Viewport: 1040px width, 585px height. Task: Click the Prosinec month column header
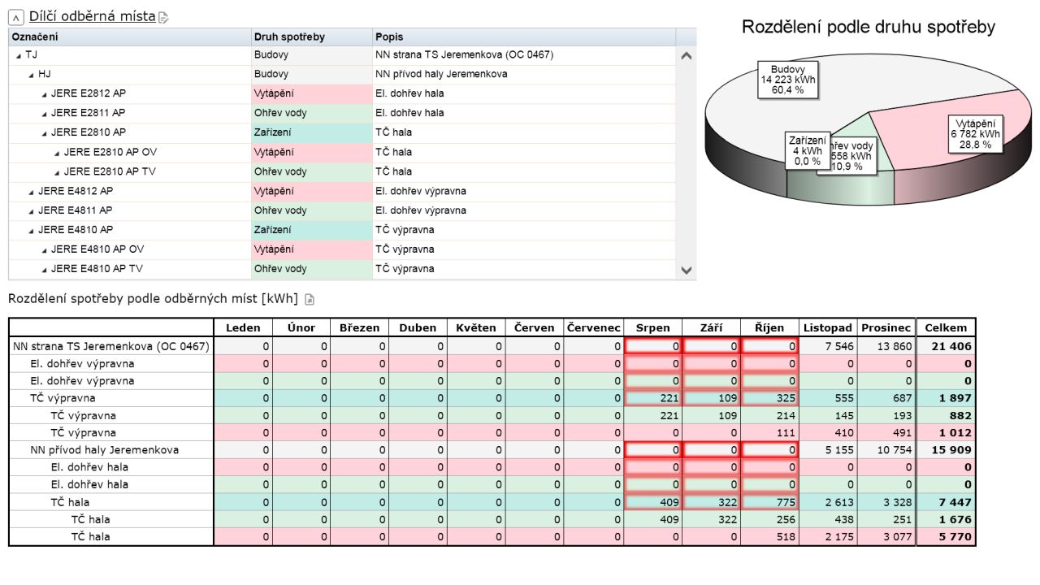click(886, 327)
